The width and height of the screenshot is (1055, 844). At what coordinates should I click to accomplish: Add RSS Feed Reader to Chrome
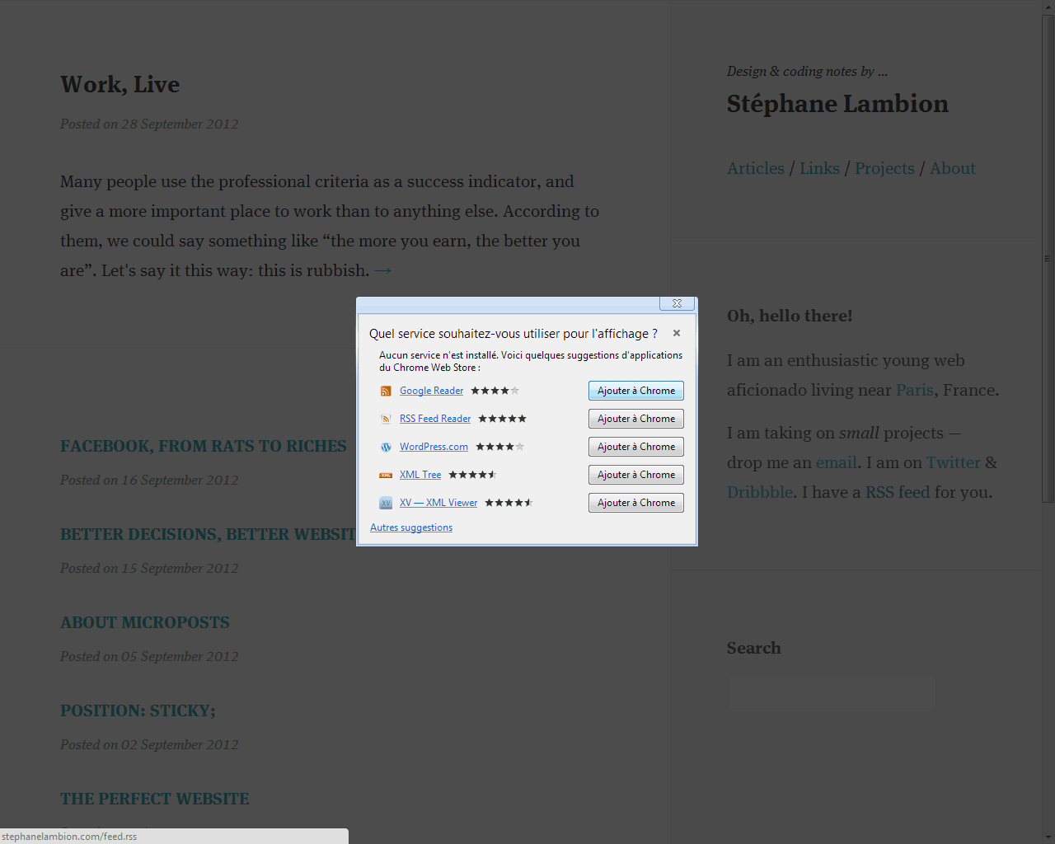(x=636, y=419)
